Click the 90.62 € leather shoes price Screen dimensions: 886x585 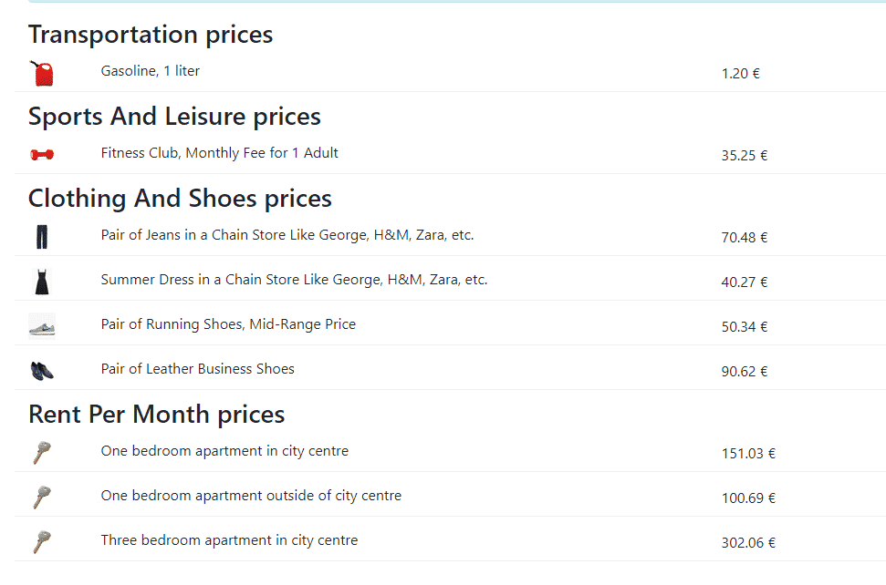[x=745, y=372]
